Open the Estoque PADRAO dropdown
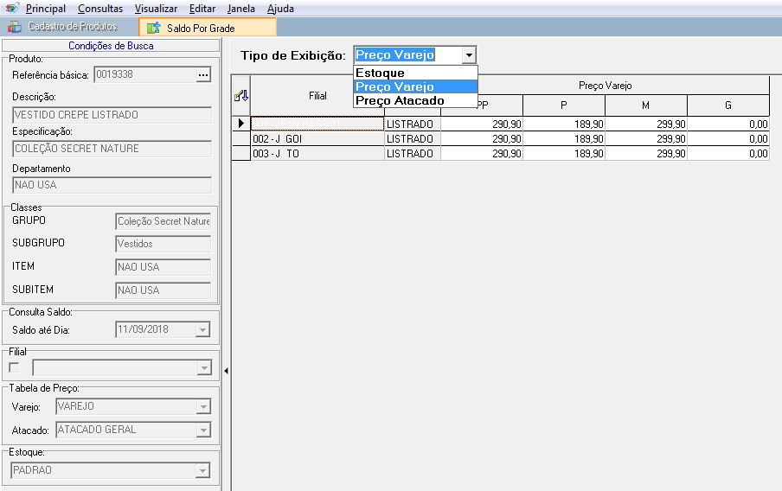 point(203,471)
